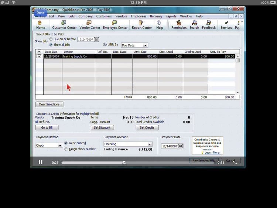The width and height of the screenshot is (277, 208).
Task: Open the Employee Center
Action: 115,25
